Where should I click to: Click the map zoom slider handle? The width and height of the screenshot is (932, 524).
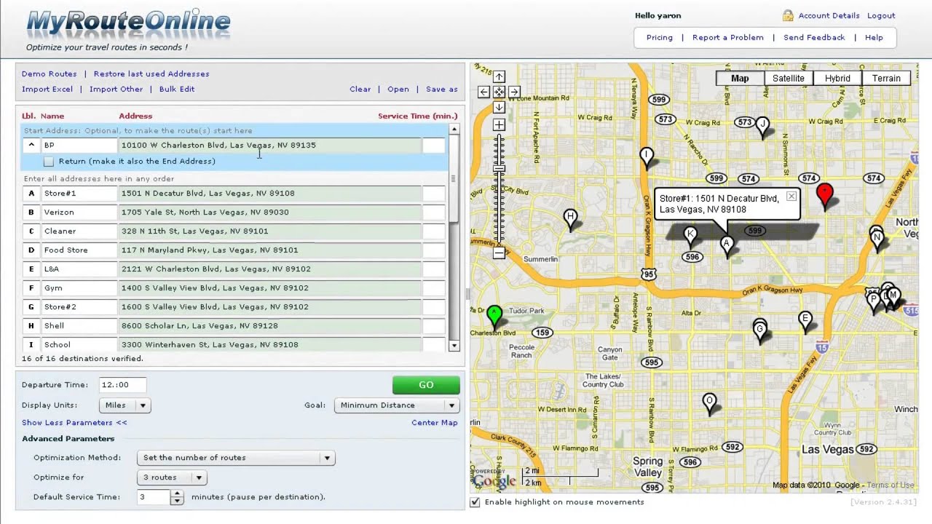pyautogui.click(x=499, y=169)
